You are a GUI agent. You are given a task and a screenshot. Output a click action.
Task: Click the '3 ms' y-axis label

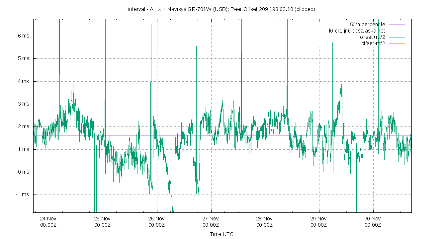click(x=23, y=104)
